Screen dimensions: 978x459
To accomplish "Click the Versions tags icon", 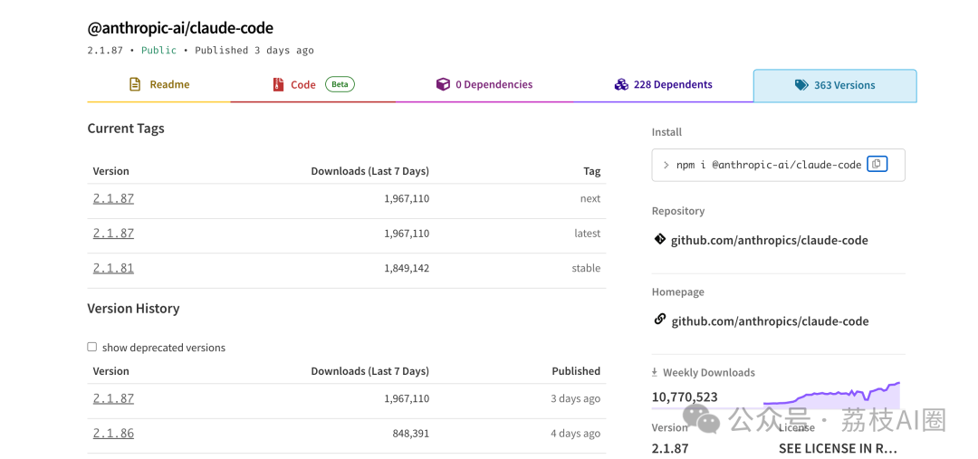I will [x=801, y=85].
